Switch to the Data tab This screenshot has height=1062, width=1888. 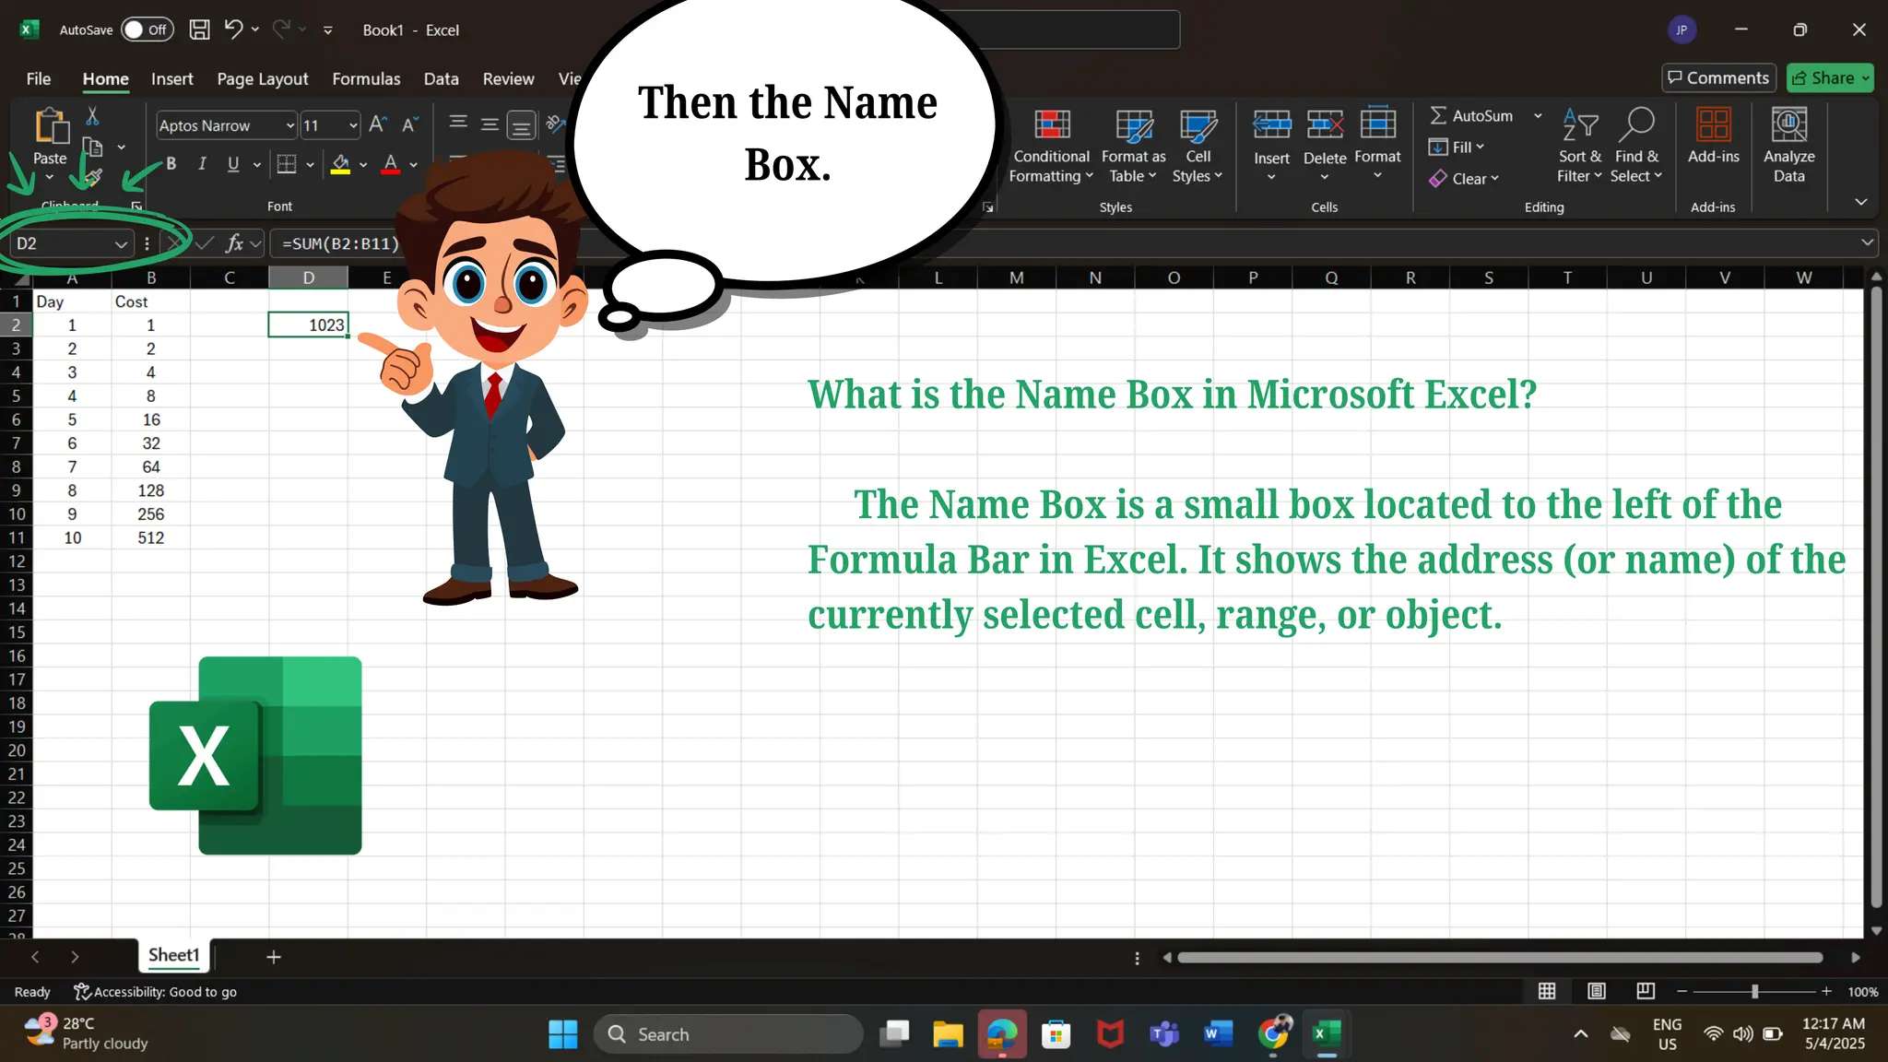[x=441, y=78]
